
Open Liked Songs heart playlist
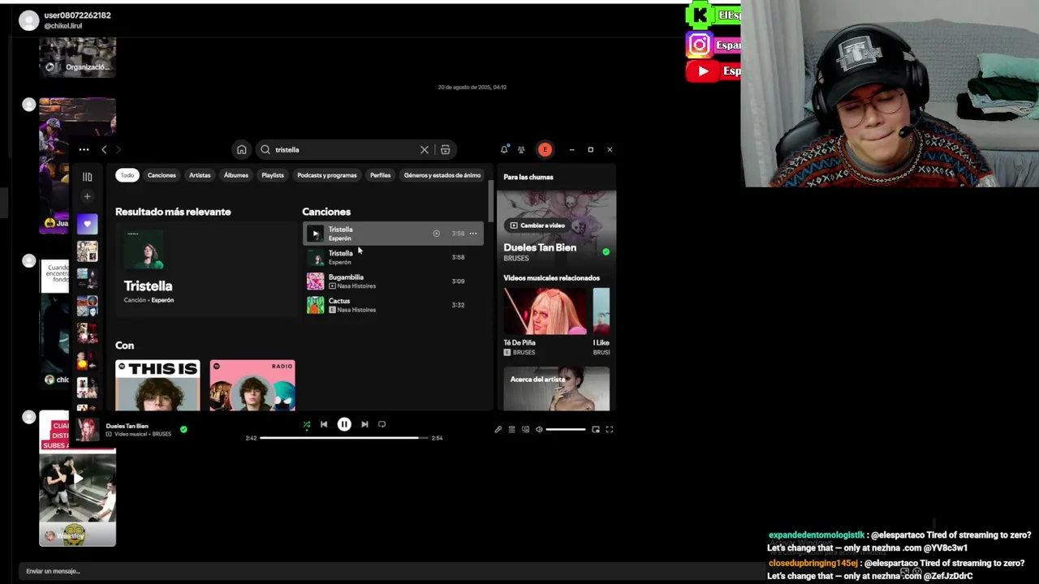pyautogui.click(x=87, y=224)
